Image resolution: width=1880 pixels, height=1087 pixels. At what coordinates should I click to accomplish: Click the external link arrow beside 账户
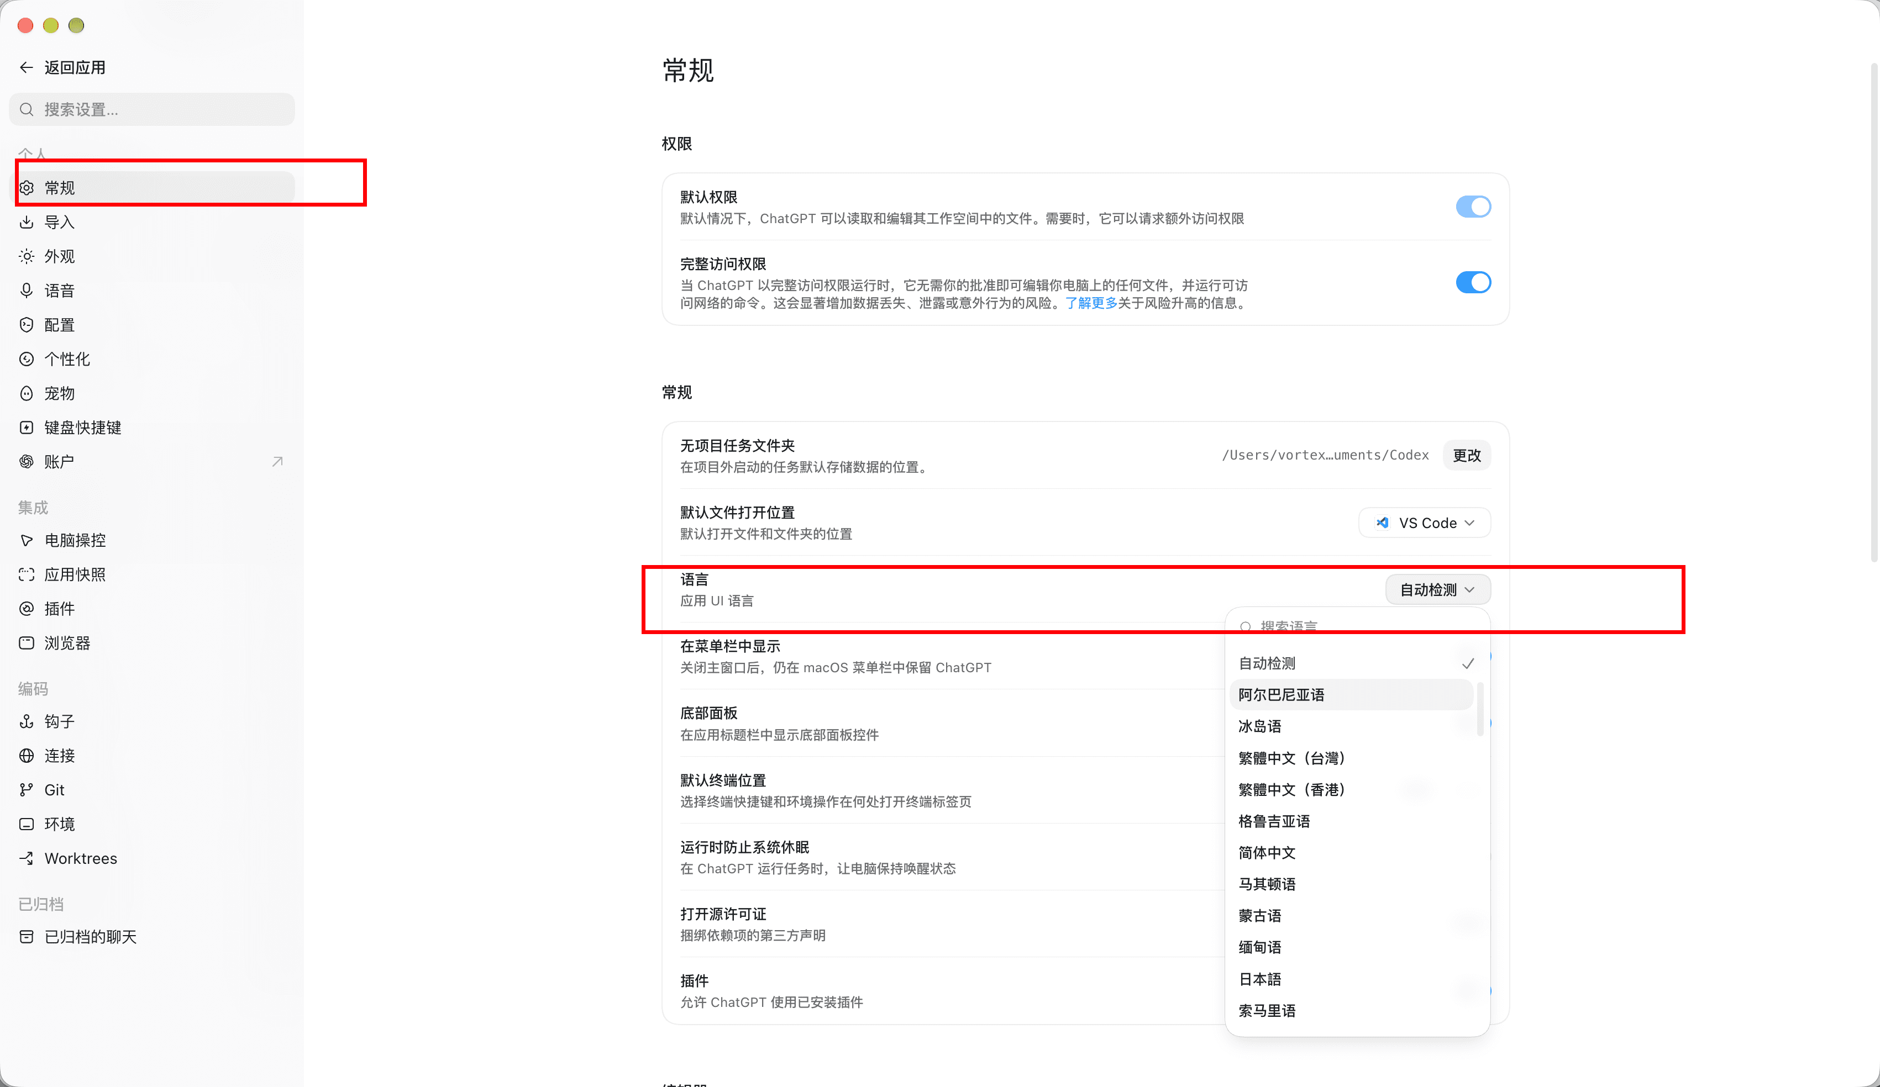(277, 462)
